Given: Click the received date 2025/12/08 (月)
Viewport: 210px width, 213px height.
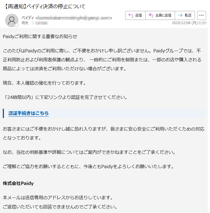Looking at the screenshot, I should 185,23.
